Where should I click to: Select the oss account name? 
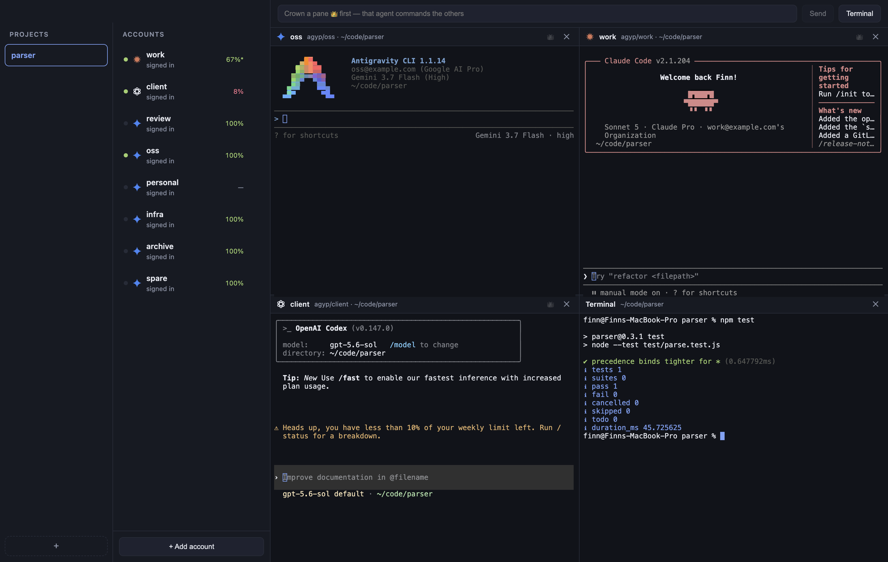tap(153, 151)
